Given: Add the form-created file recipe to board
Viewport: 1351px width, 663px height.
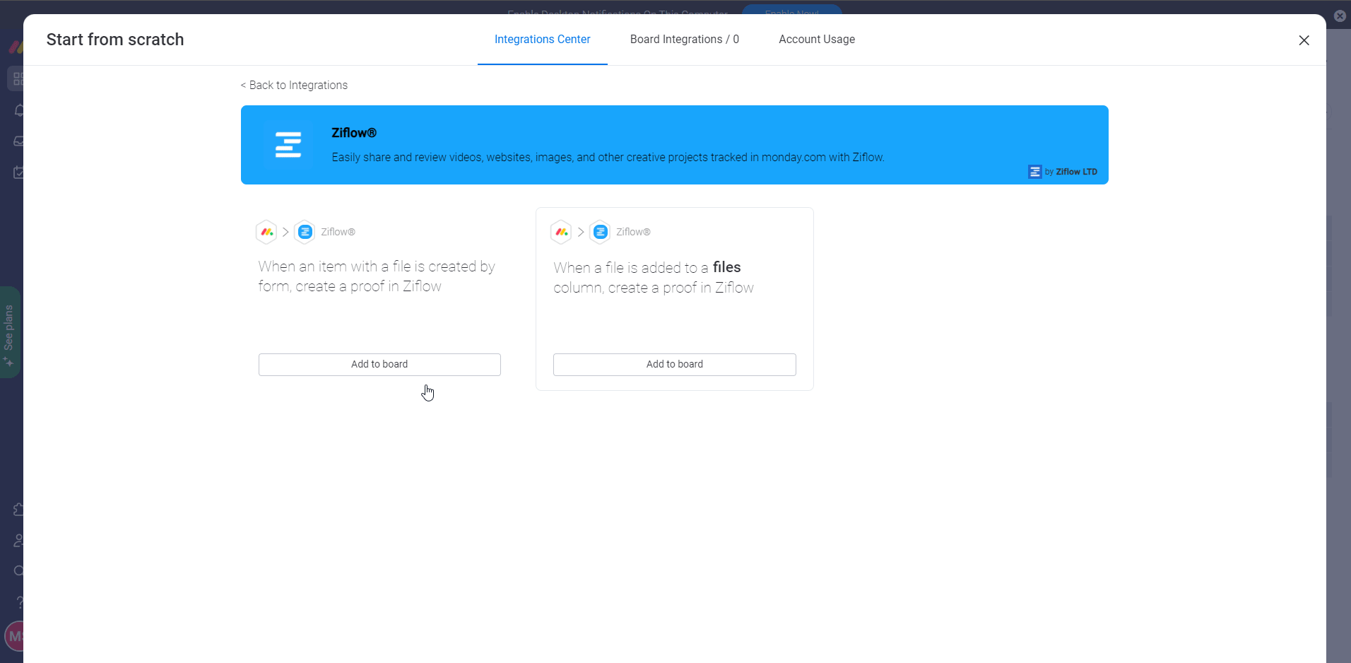Looking at the screenshot, I should tap(379, 365).
